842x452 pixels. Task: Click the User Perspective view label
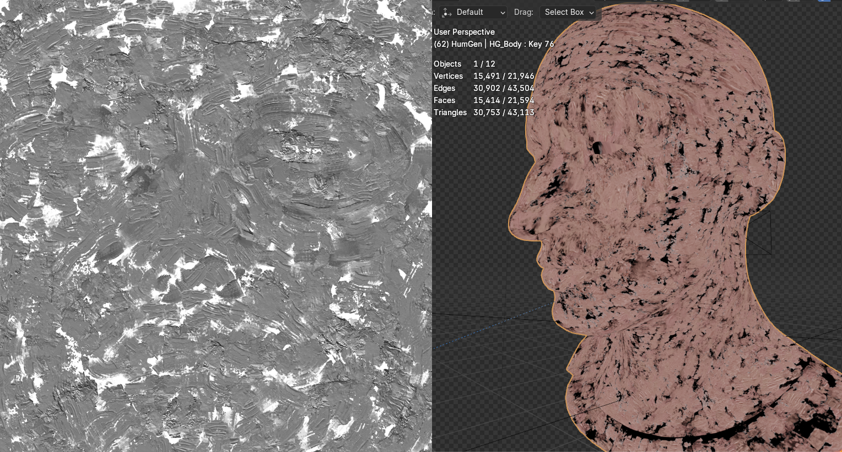coord(464,32)
